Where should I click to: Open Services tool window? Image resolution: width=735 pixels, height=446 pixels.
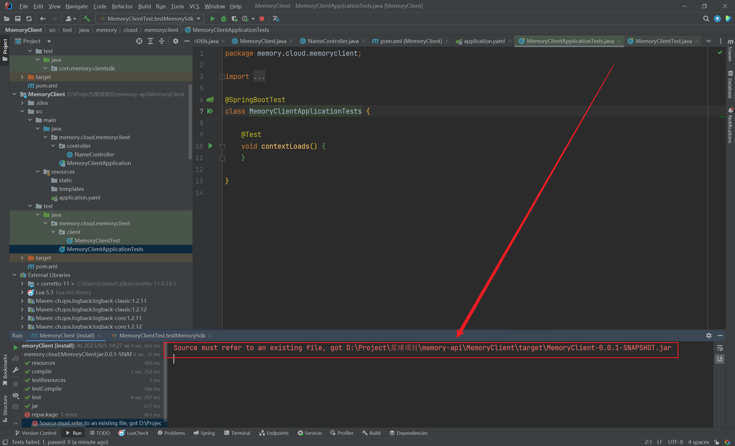pyautogui.click(x=310, y=433)
